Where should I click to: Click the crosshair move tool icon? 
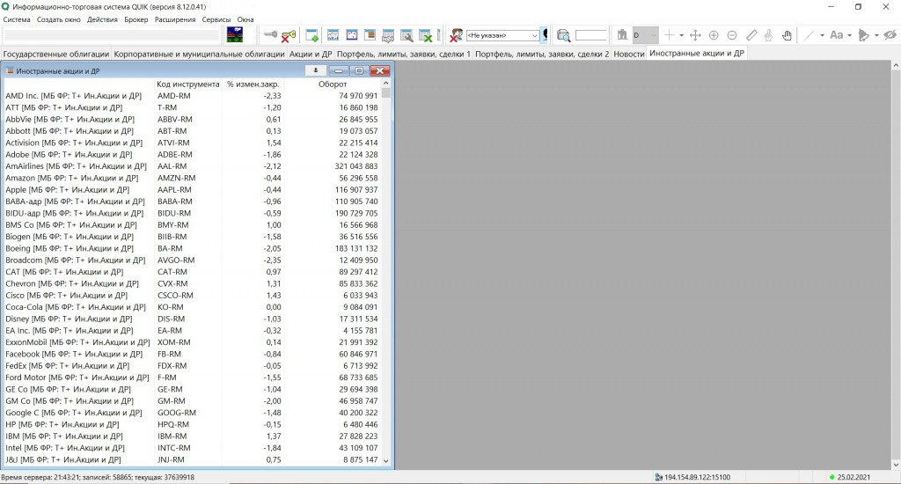(x=695, y=35)
